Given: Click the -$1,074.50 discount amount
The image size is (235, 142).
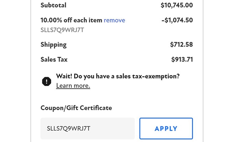Looking at the screenshot, I should click(177, 20).
